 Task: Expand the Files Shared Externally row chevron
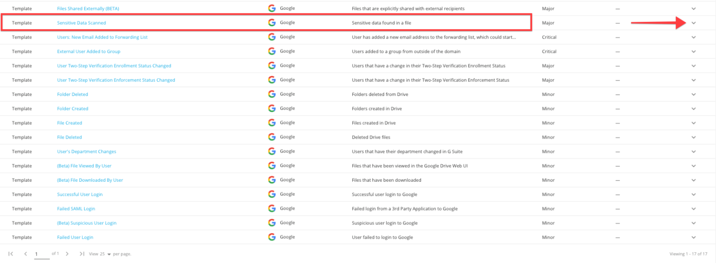[693, 8]
